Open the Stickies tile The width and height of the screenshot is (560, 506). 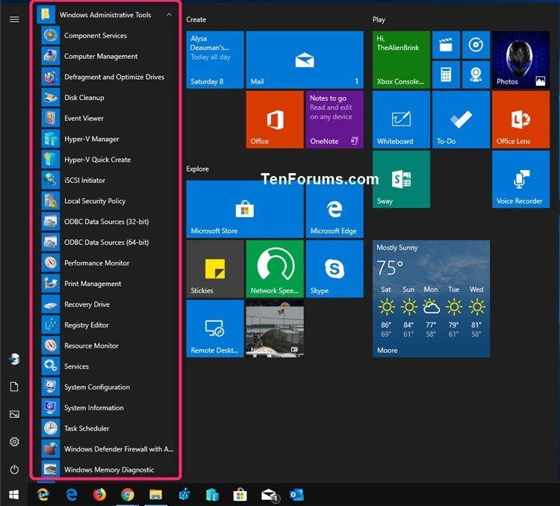tap(215, 269)
